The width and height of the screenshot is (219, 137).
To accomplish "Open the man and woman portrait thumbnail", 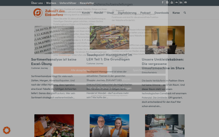I will click(109, 126).
